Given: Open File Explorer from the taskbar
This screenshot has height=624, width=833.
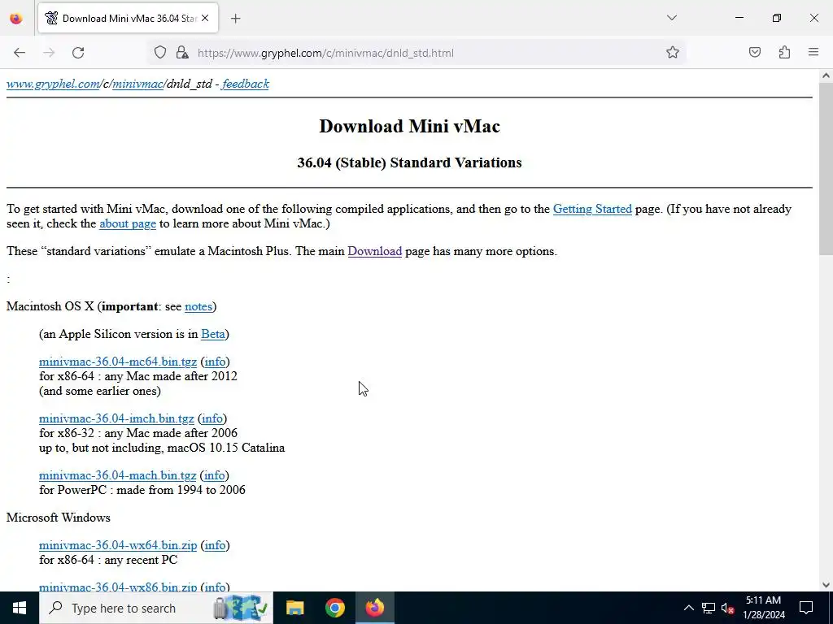Looking at the screenshot, I should 294,608.
